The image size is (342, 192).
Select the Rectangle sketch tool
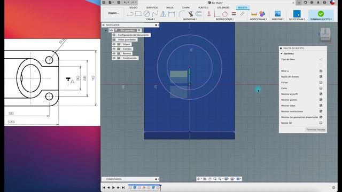pyautogui.click(x=138, y=14)
